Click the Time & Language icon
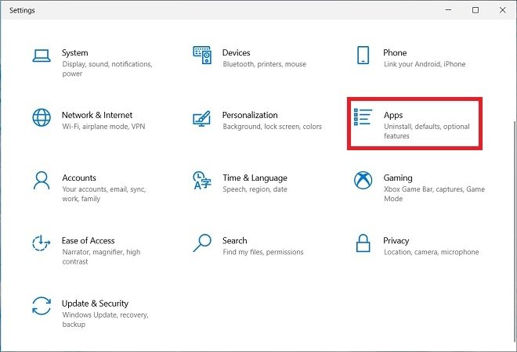517x352 pixels. pyautogui.click(x=202, y=181)
